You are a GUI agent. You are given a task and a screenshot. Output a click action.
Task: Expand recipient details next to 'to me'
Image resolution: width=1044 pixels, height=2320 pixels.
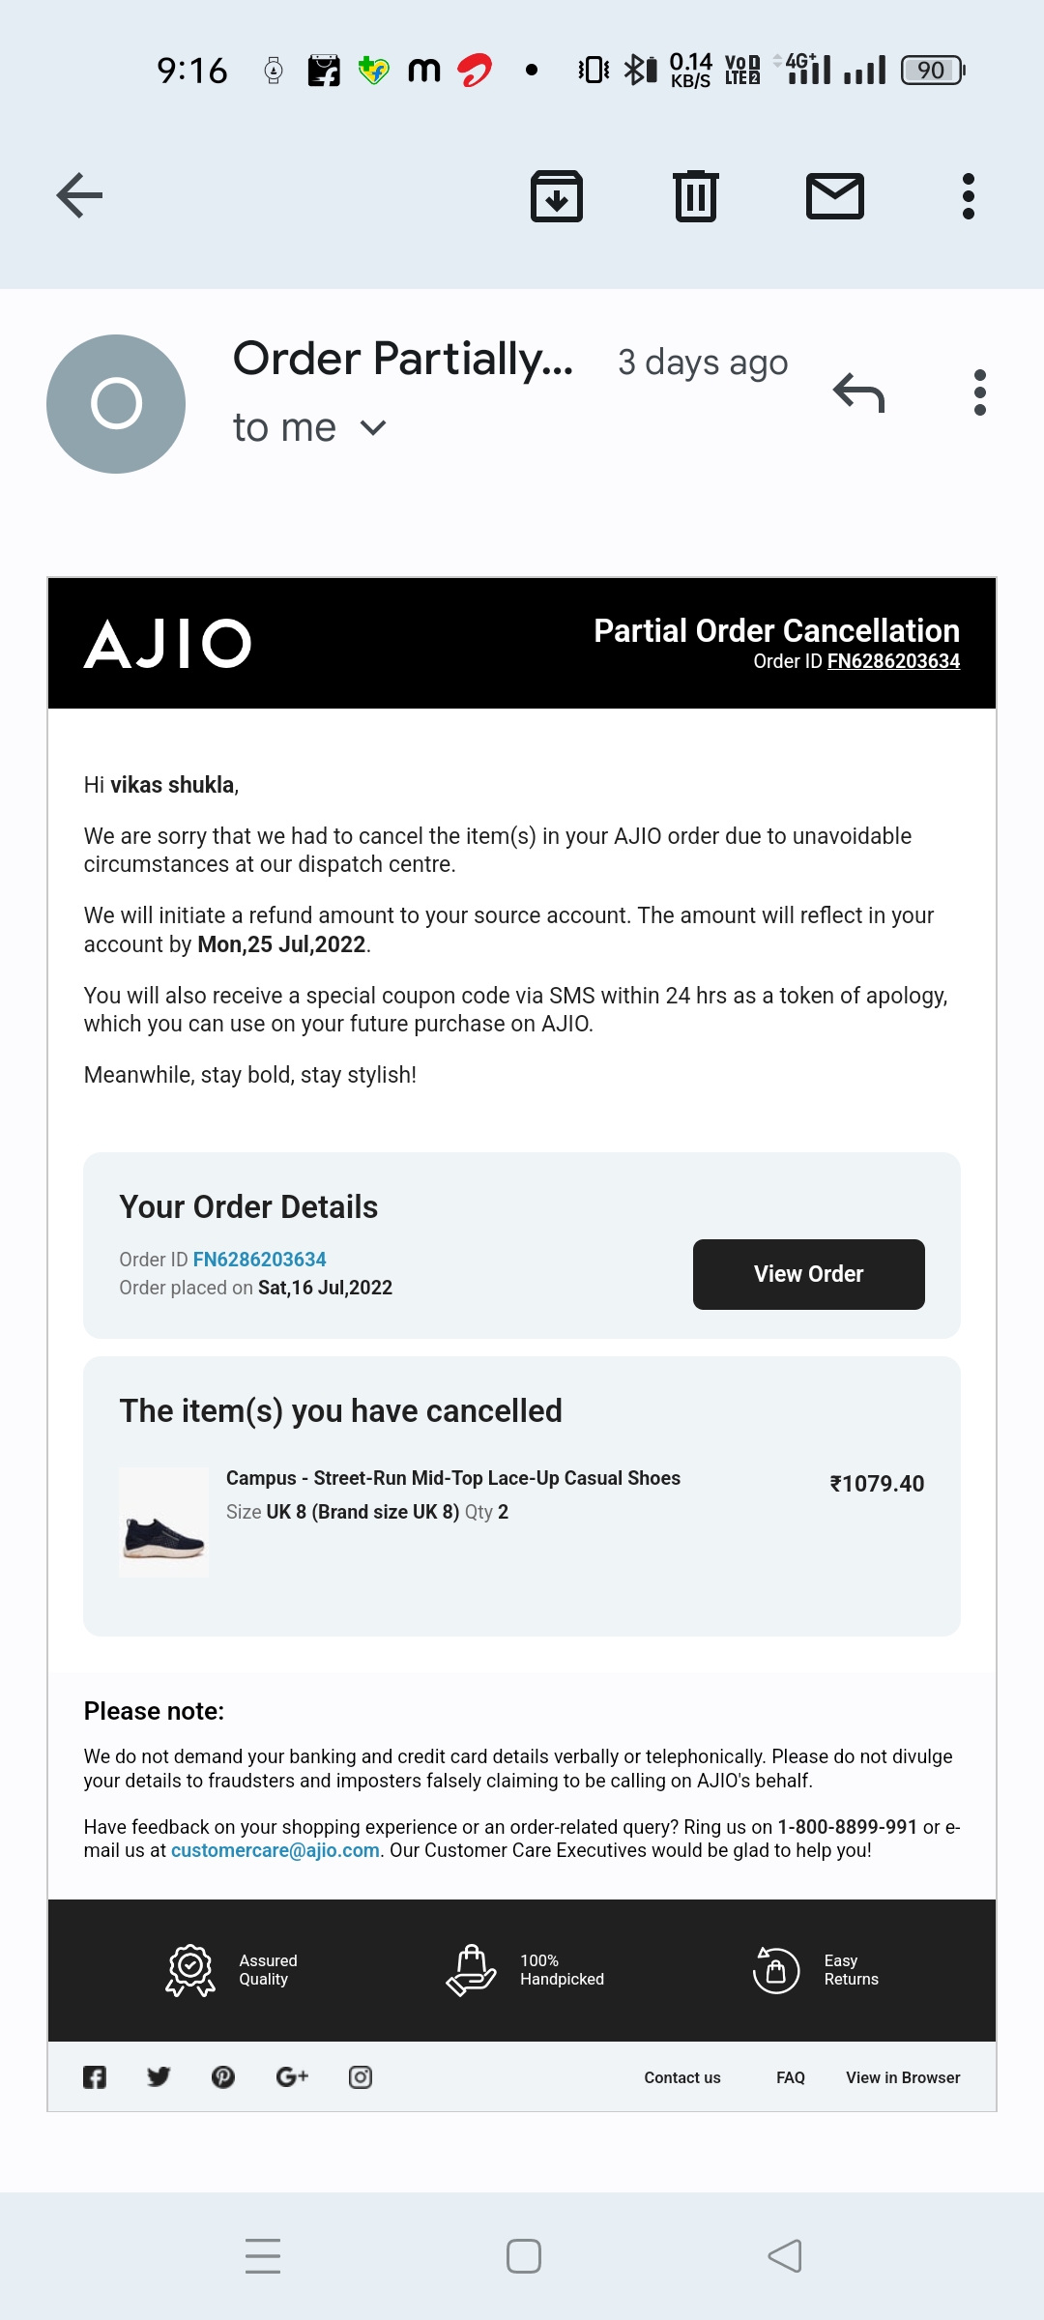click(x=373, y=427)
